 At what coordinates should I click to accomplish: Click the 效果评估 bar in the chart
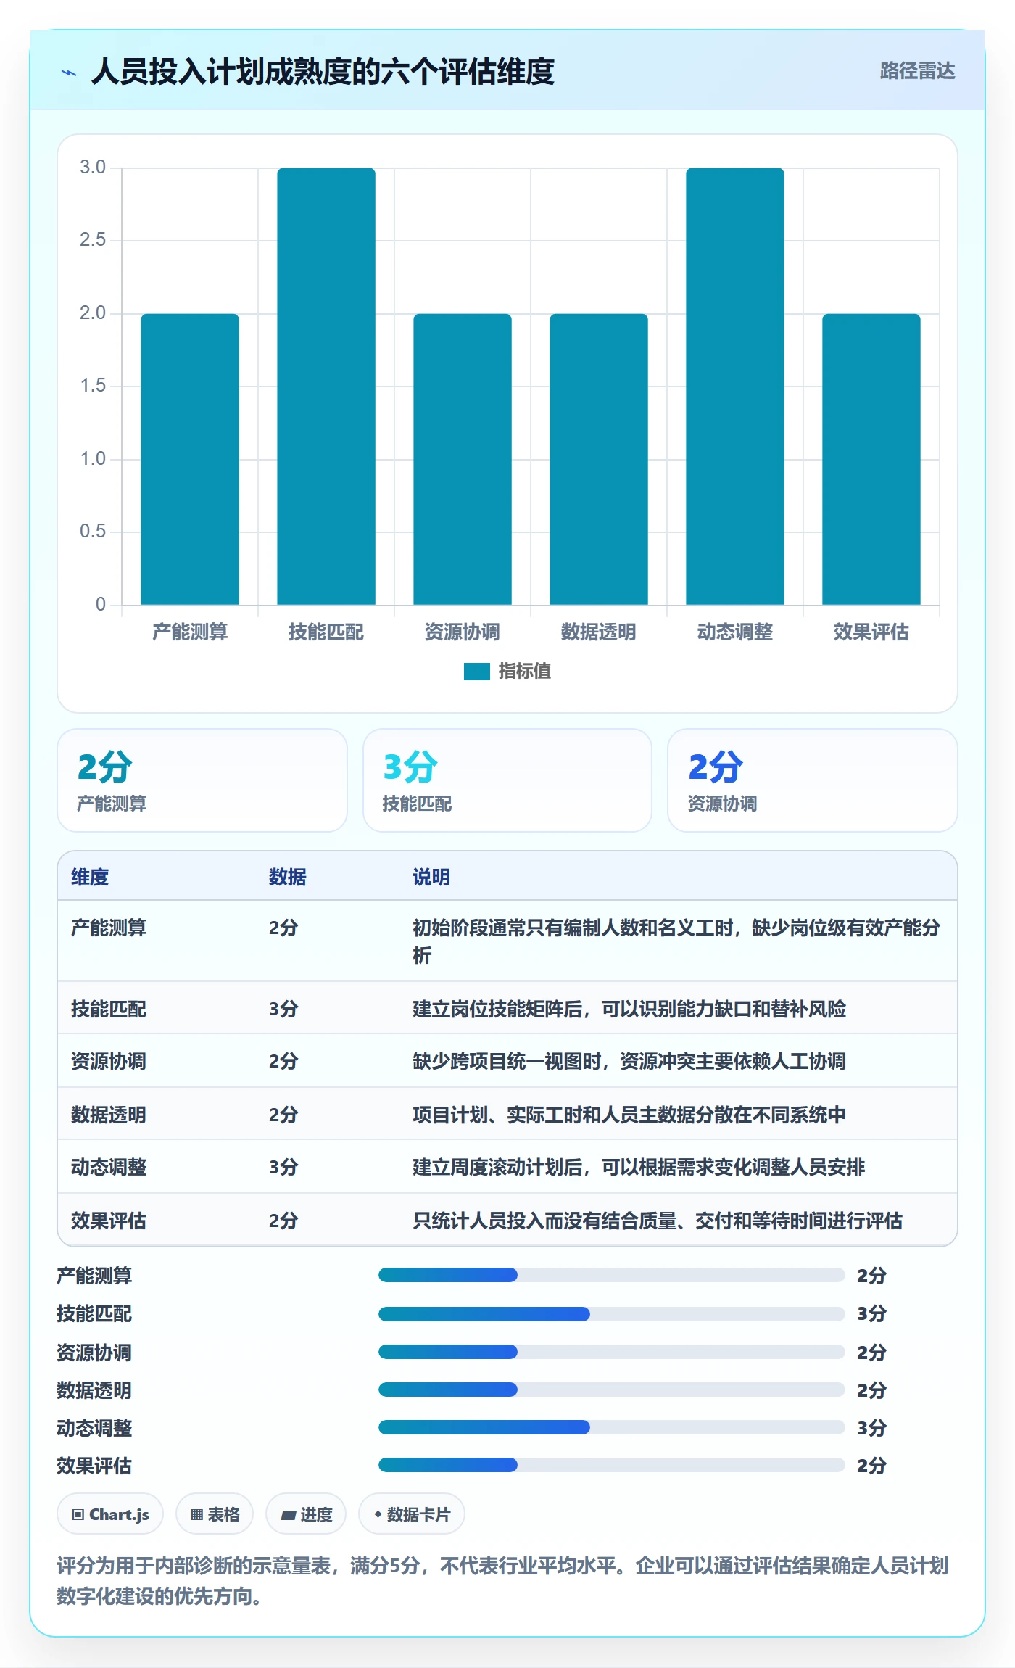coord(871,459)
